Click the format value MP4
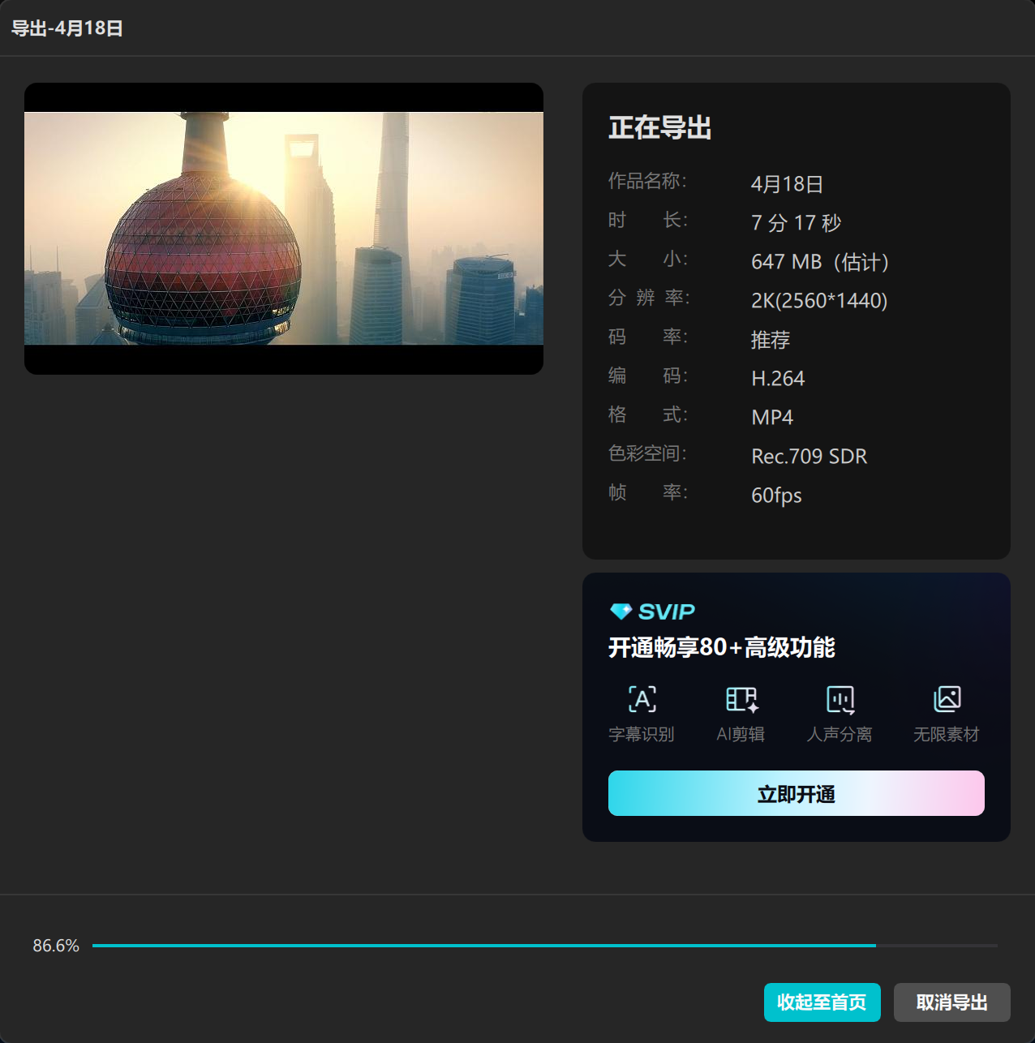Image resolution: width=1035 pixels, height=1043 pixels. pos(772,418)
